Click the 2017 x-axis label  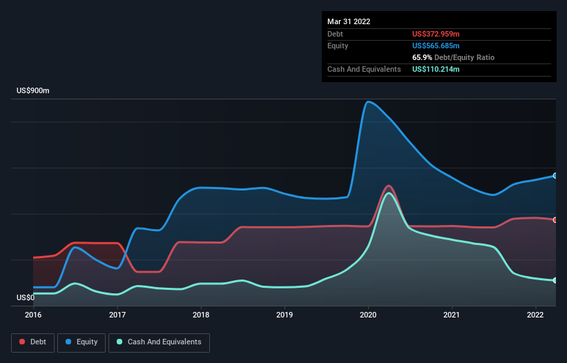pyautogui.click(x=117, y=315)
